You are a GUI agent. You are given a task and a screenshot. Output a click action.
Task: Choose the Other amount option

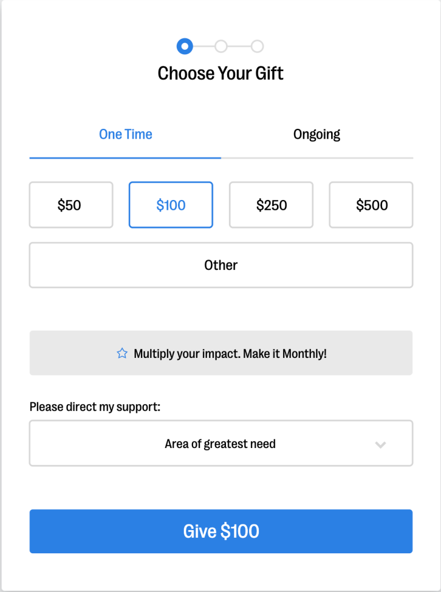tap(221, 265)
